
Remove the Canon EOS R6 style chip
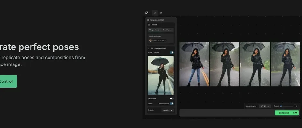pos(165,40)
